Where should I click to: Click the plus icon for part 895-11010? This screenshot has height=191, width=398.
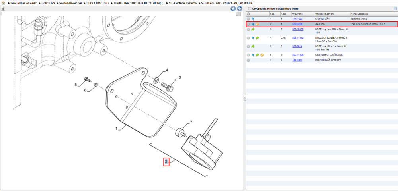pyautogui.click(x=248, y=38)
